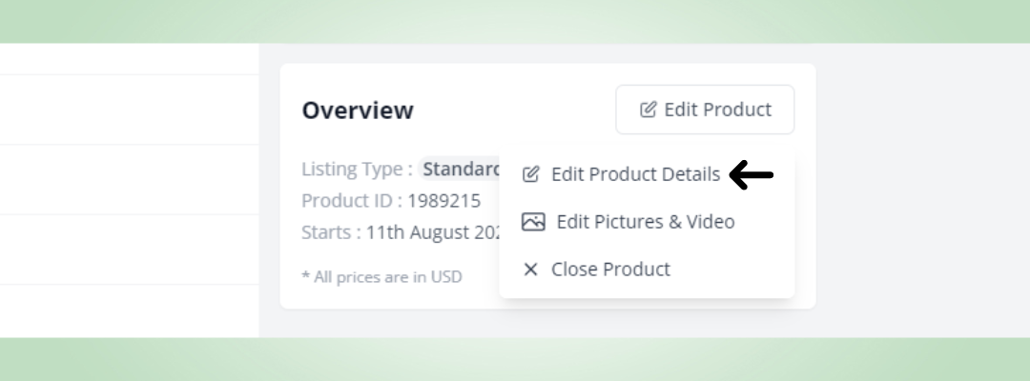Click the Product ID number 1989215
1030x381 pixels.
(444, 201)
